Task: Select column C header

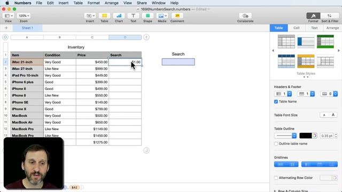Action: 92,37
